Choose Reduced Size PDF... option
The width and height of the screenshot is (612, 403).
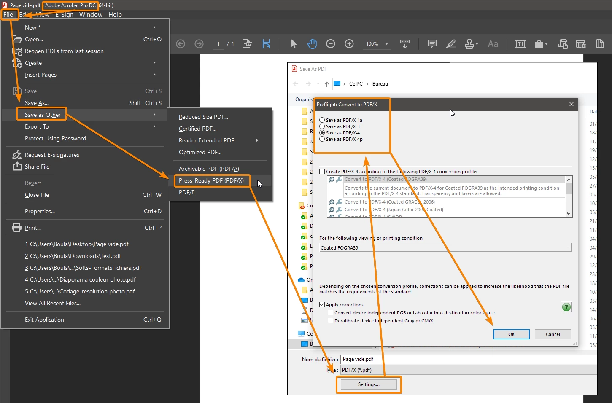coord(203,117)
